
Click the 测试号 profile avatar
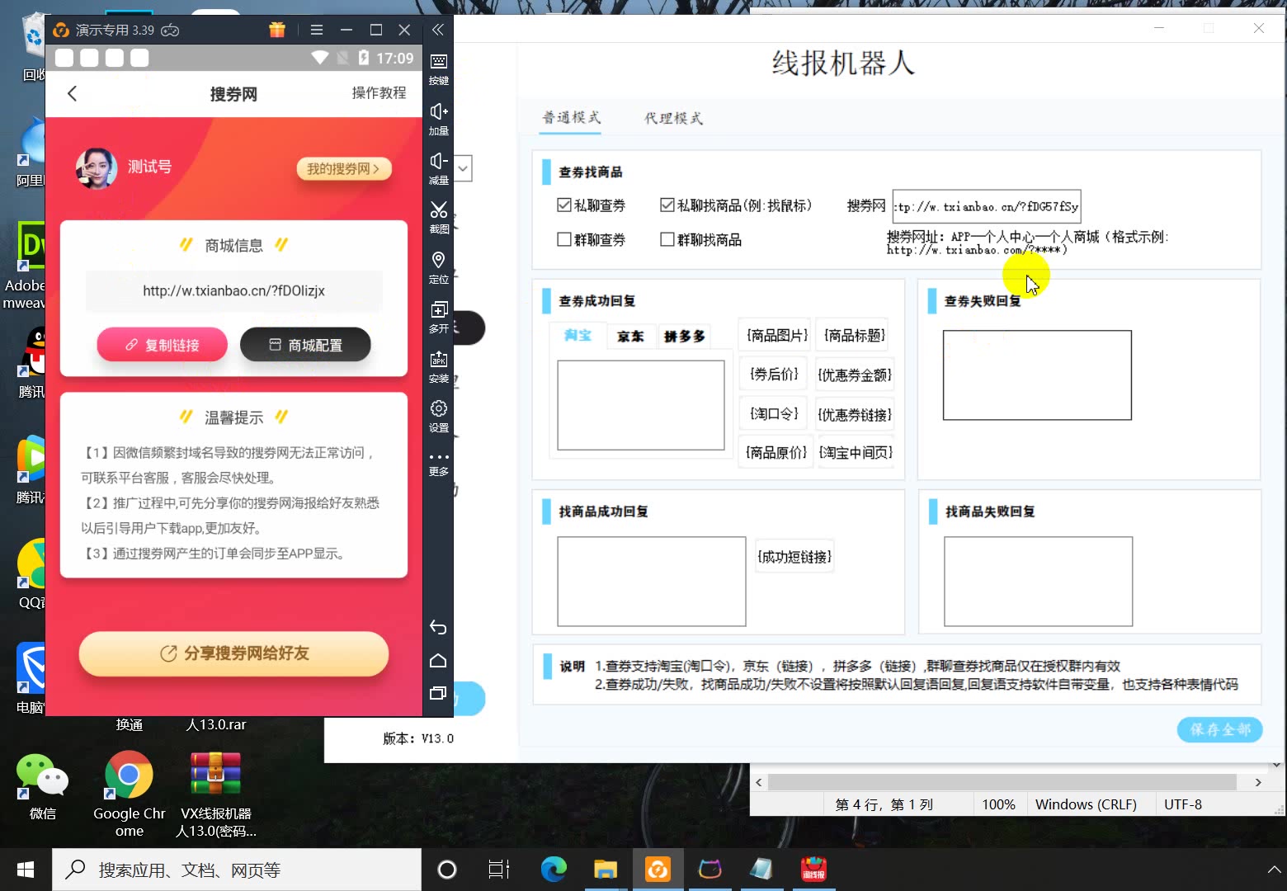coord(97,167)
